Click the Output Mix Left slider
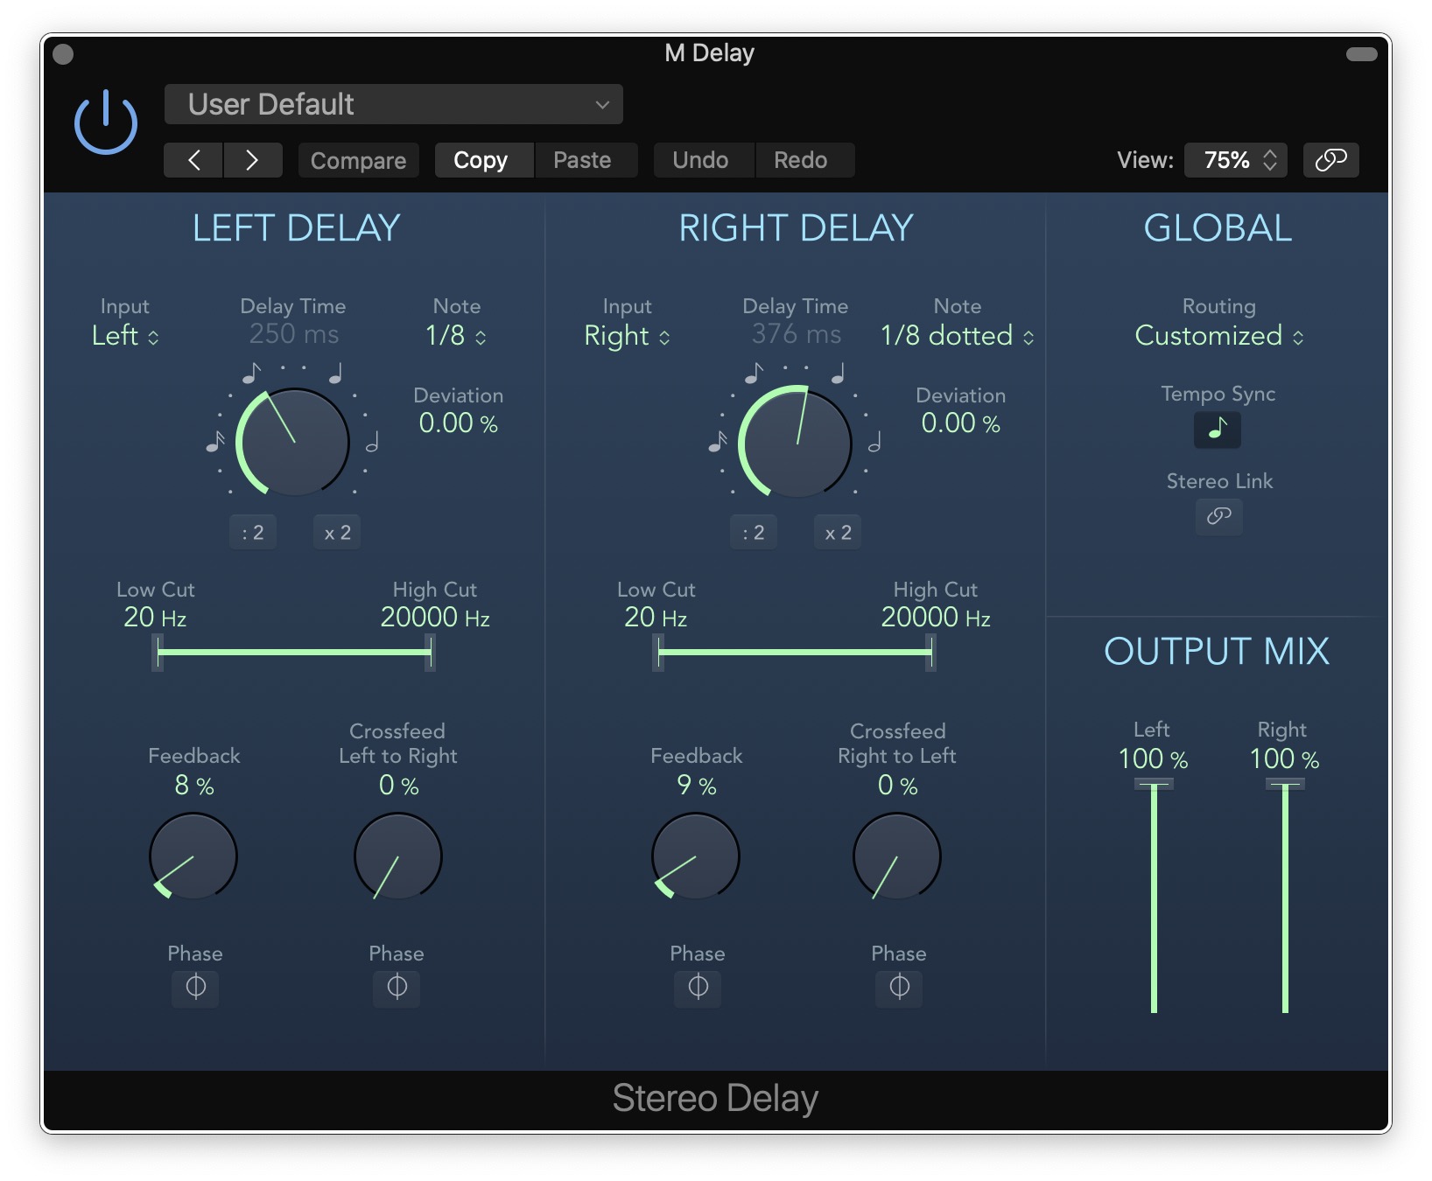The width and height of the screenshot is (1432, 1181). point(1154,897)
